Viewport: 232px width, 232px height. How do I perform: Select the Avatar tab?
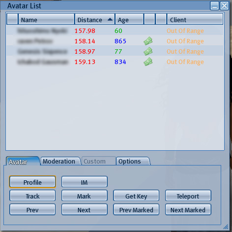pos(23,161)
